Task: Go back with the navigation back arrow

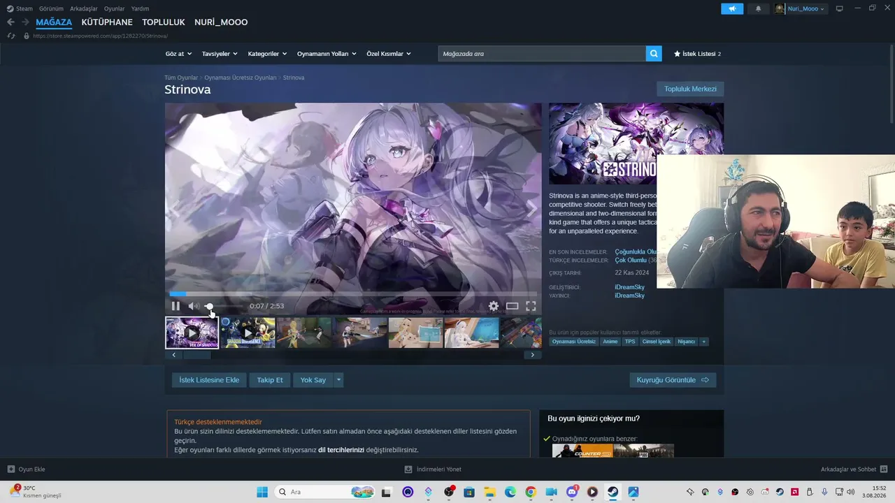Action: [10, 22]
